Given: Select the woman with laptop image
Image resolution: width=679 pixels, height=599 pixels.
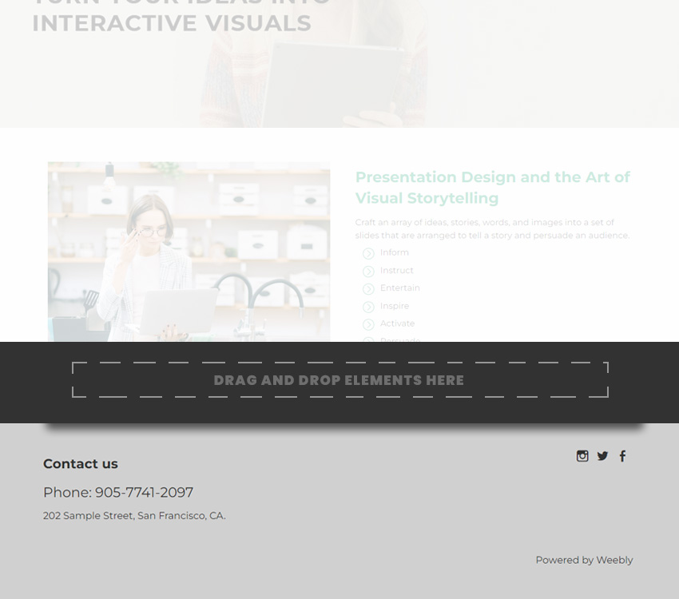Looking at the screenshot, I should pyautogui.click(x=189, y=252).
